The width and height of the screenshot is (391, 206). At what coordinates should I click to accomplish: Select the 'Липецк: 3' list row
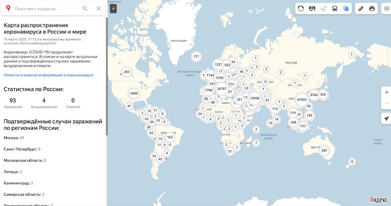(x=13, y=172)
